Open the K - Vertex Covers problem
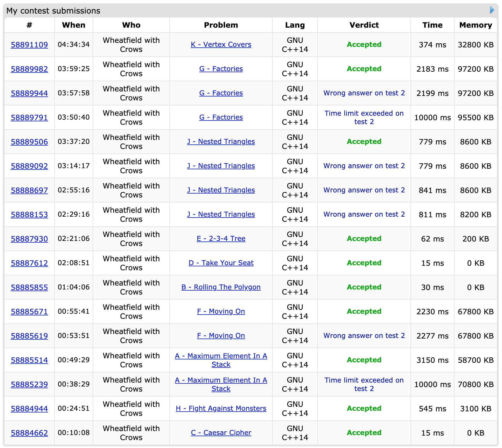Image resolution: width=502 pixels, height=448 pixels. (x=221, y=45)
